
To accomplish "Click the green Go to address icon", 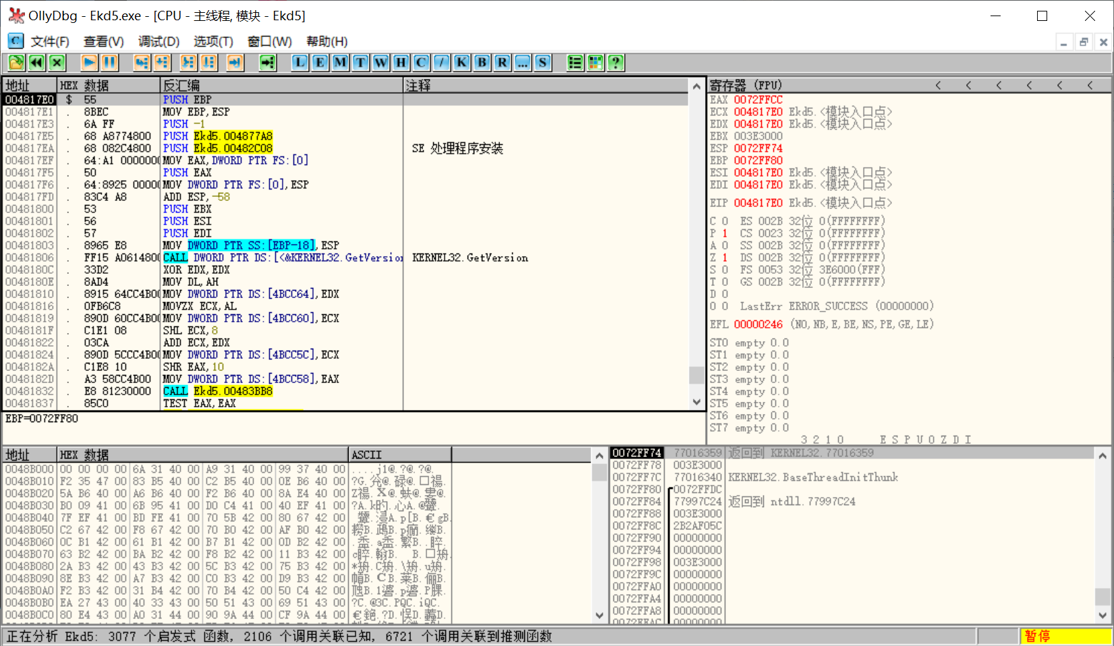I will coord(268,63).
